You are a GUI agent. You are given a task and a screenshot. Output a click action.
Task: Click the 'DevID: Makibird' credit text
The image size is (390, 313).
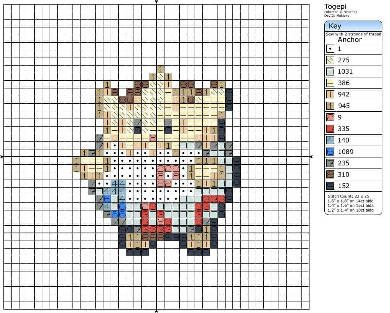coord(337,16)
